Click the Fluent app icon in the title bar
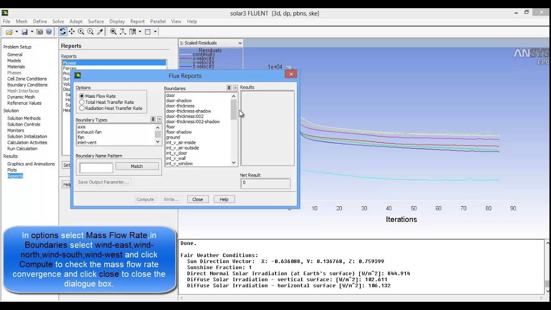Viewport: 551px width, 310px height. point(5,13)
